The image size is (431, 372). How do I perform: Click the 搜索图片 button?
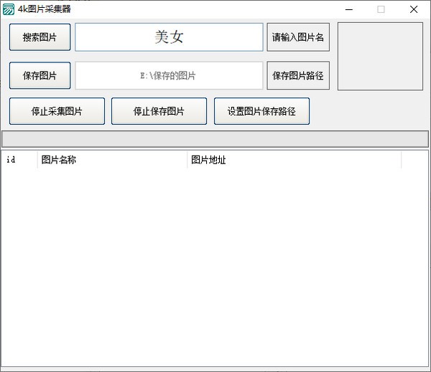click(40, 37)
